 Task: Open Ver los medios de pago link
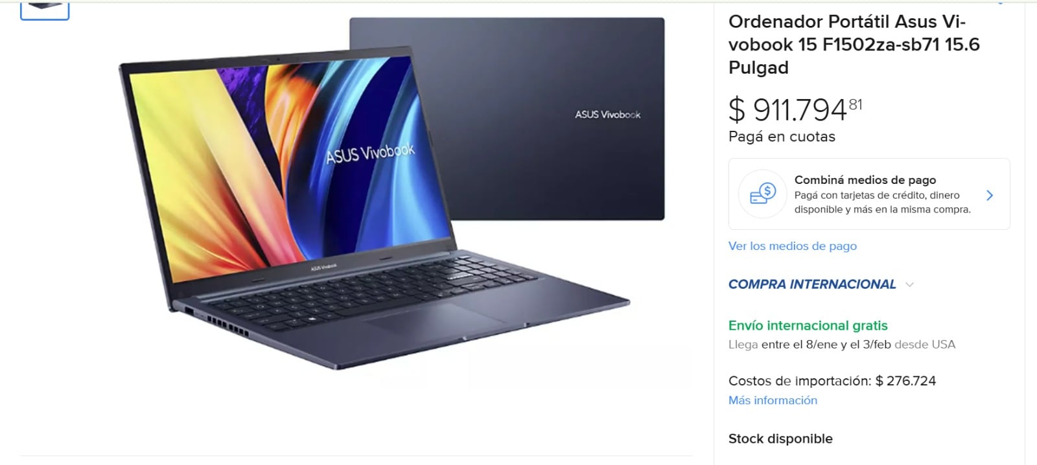click(x=793, y=246)
